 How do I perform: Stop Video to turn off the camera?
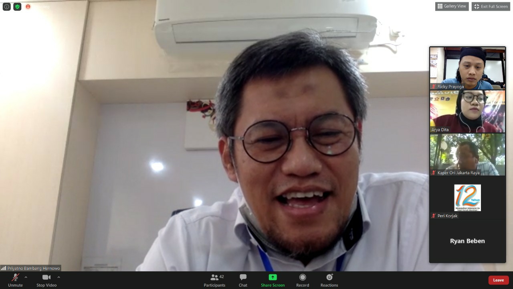click(x=46, y=280)
